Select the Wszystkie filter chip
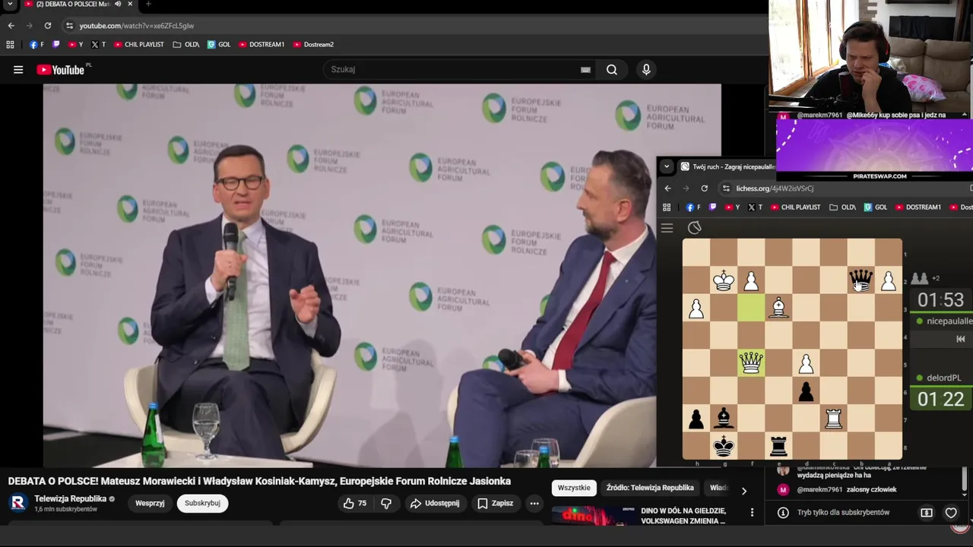 [574, 488]
